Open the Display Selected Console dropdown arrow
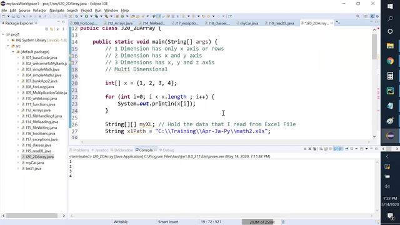 pyautogui.click(x=356, y=149)
